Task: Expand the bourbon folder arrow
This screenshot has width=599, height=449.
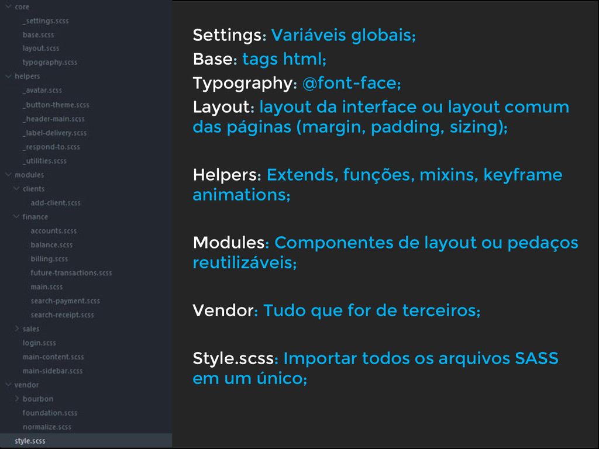Action: pyautogui.click(x=17, y=398)
